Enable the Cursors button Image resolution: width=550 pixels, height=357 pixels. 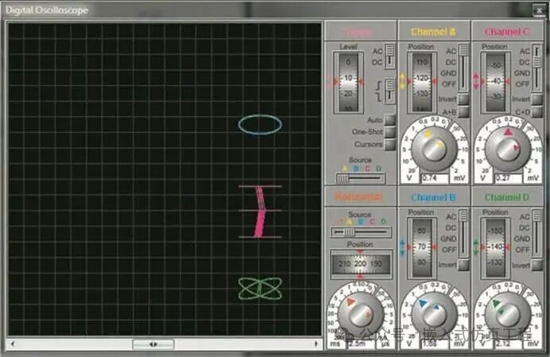click(x=389, y=144)
